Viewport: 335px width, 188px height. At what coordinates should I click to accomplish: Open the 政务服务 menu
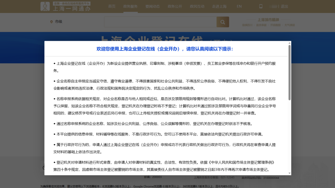[130, 6]
